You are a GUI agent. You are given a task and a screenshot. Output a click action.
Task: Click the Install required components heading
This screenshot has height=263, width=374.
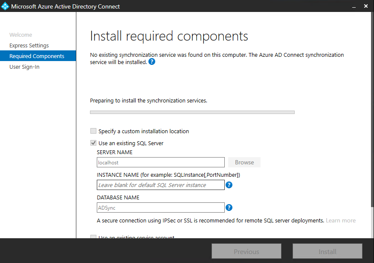tap(169, 36)
